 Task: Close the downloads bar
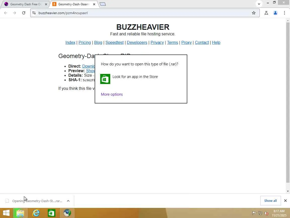click(x=285, y=201)
